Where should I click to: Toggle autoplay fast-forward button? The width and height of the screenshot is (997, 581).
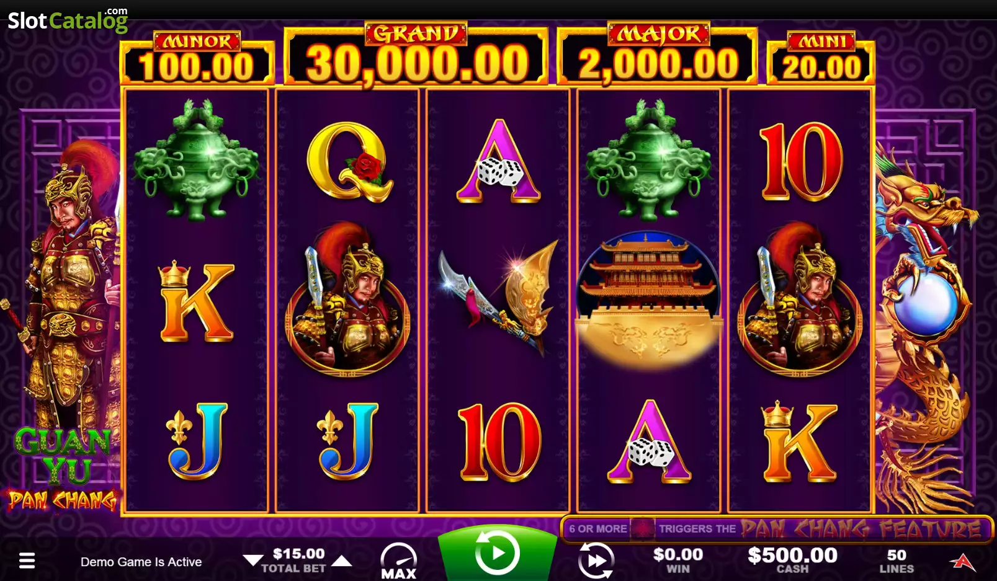point(596,561)
